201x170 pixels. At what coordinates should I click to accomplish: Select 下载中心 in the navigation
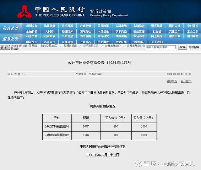coord(85,42)
